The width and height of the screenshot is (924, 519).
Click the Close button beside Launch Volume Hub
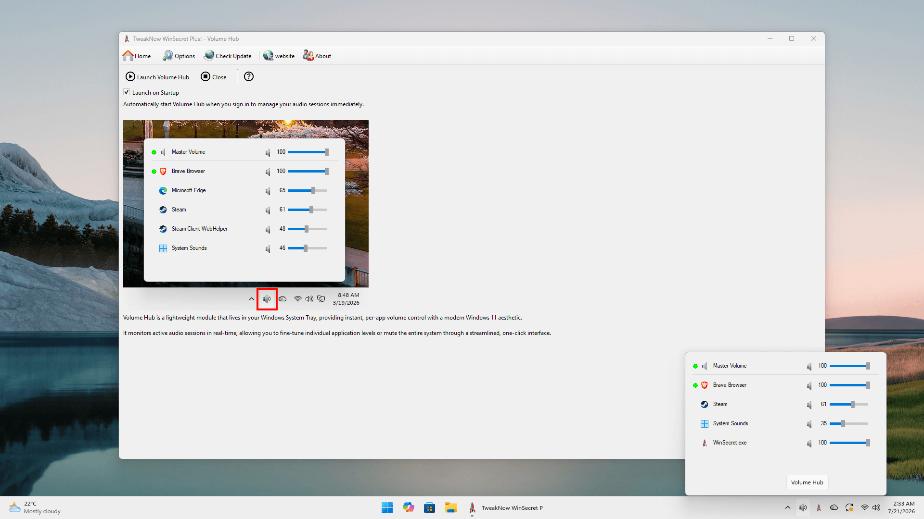[x=214, y=77]
